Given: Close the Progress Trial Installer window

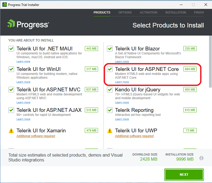Looking at the screenshot, I should (206, 5).
